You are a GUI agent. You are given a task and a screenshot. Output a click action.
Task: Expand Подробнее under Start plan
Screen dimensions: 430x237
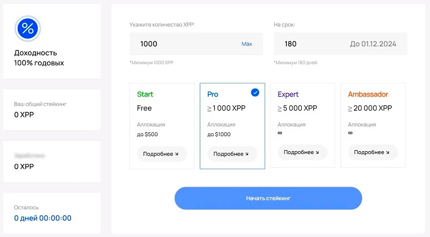click(x=161, y=153)
